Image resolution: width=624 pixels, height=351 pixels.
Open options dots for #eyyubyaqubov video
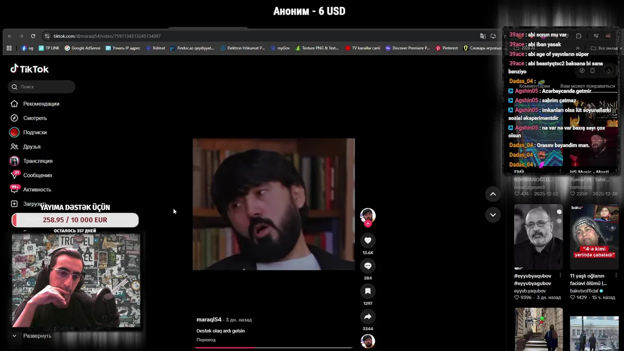click(560, 276)
